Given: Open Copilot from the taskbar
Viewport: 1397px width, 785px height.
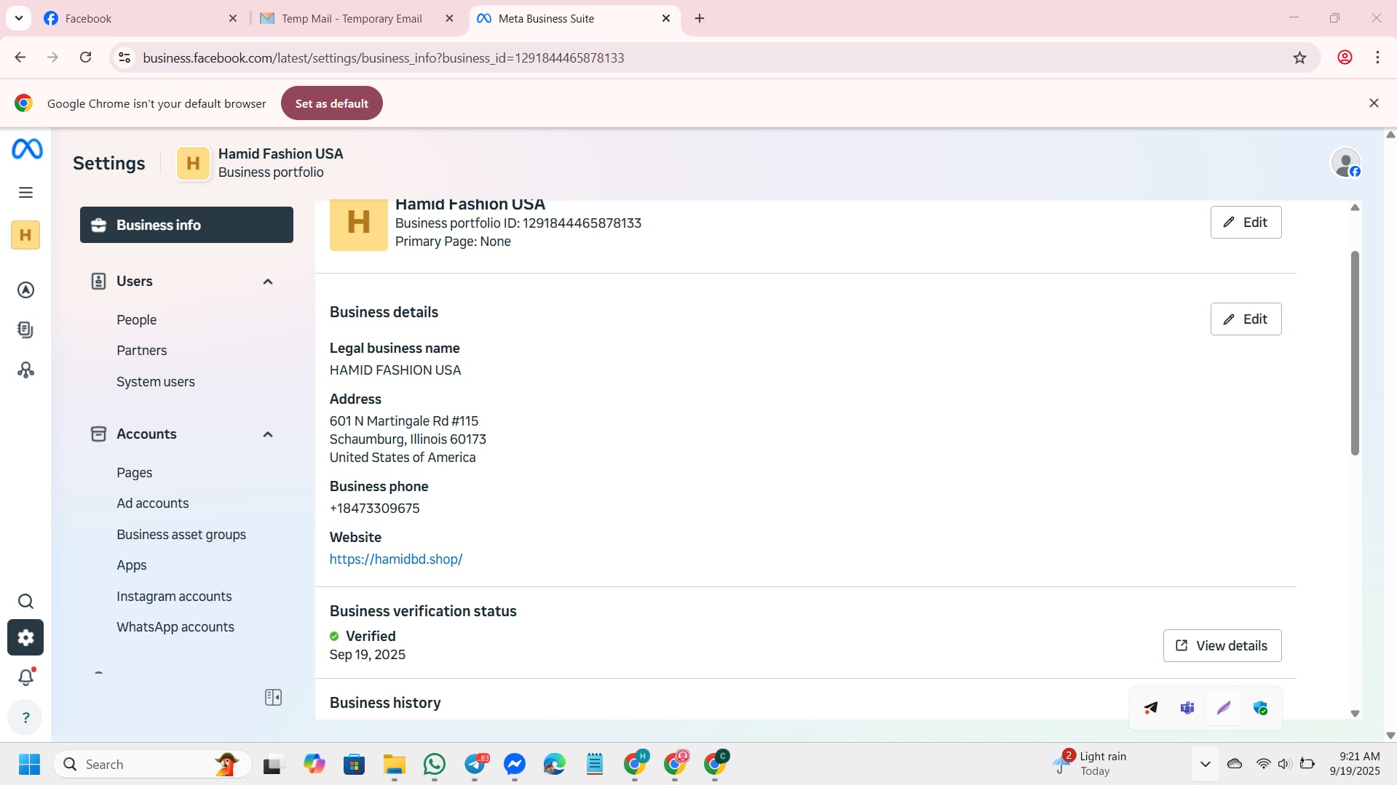Looking at the screenshot, I should [x=314, y=765].
